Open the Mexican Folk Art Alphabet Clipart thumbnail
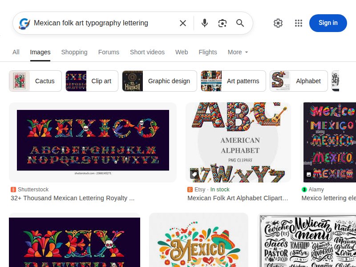The height and width of the screenshot is (267, 356). click(x=238, y=142)
